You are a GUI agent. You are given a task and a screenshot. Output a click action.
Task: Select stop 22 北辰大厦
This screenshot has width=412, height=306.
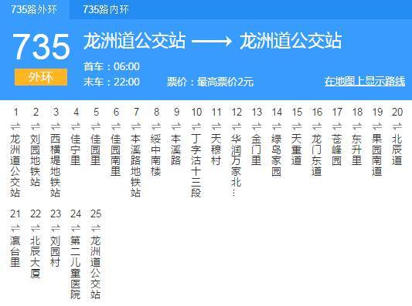click(36, 257)
